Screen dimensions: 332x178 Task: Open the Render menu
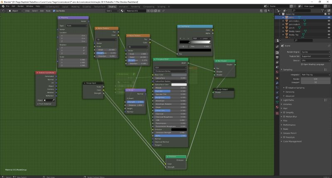[x=20, y=6]
